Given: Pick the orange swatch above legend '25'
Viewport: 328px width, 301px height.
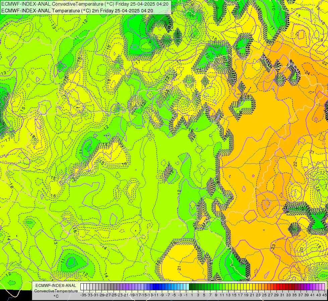Looking at the screenshot, I should pyautogui.click(x=263, y=287).
